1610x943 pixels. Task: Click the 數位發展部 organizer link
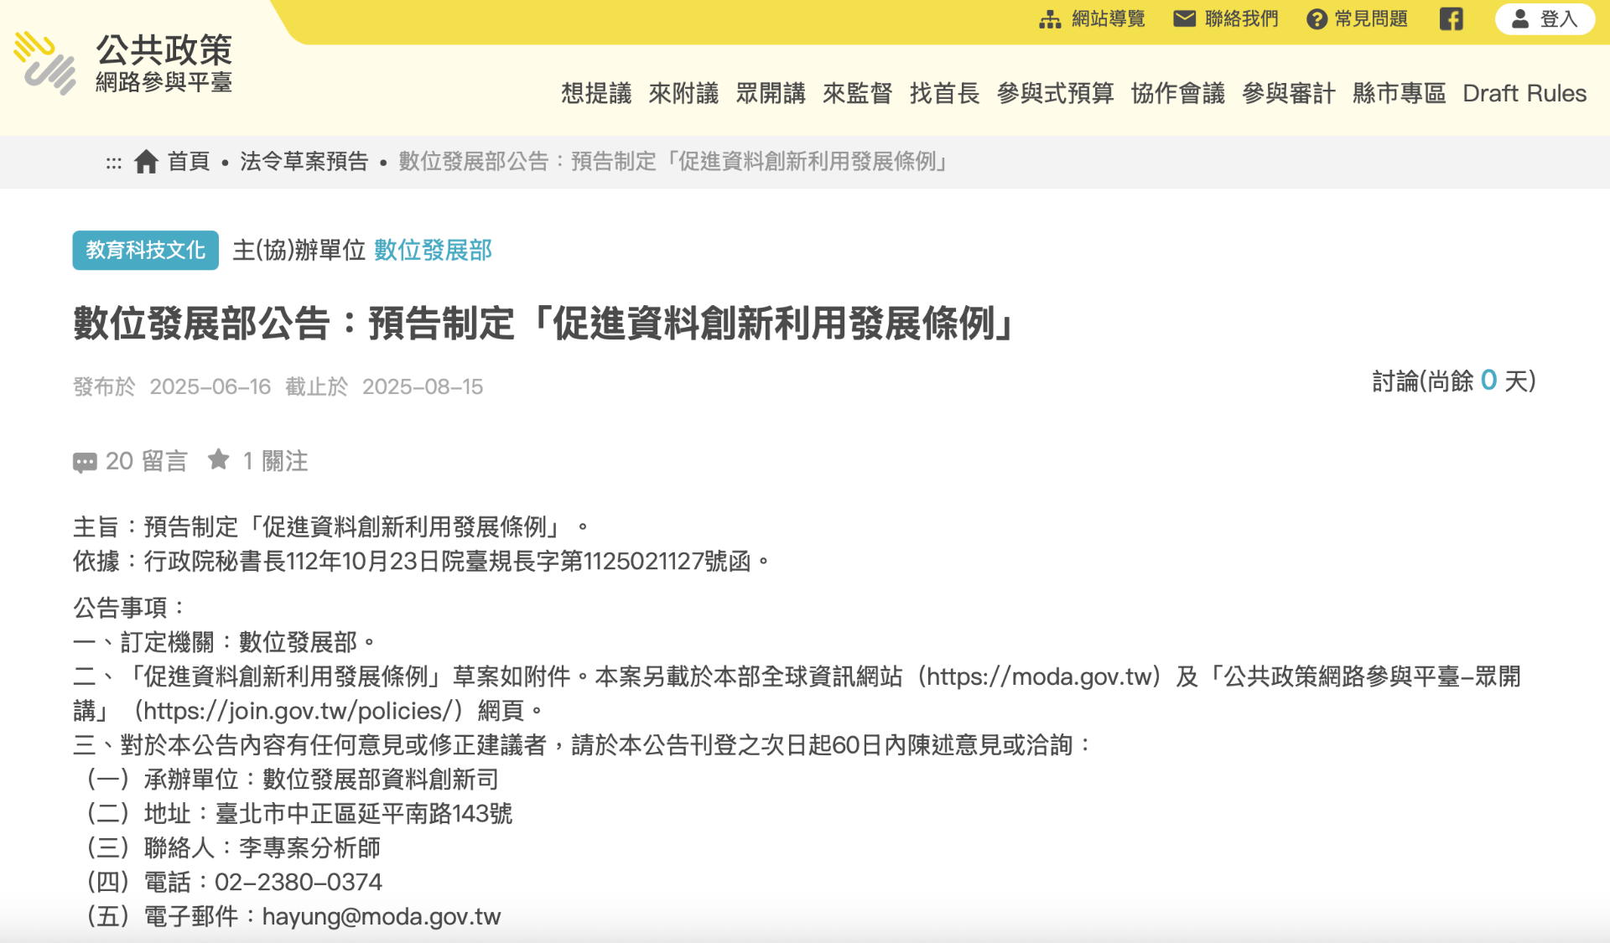tap(433, 250)
